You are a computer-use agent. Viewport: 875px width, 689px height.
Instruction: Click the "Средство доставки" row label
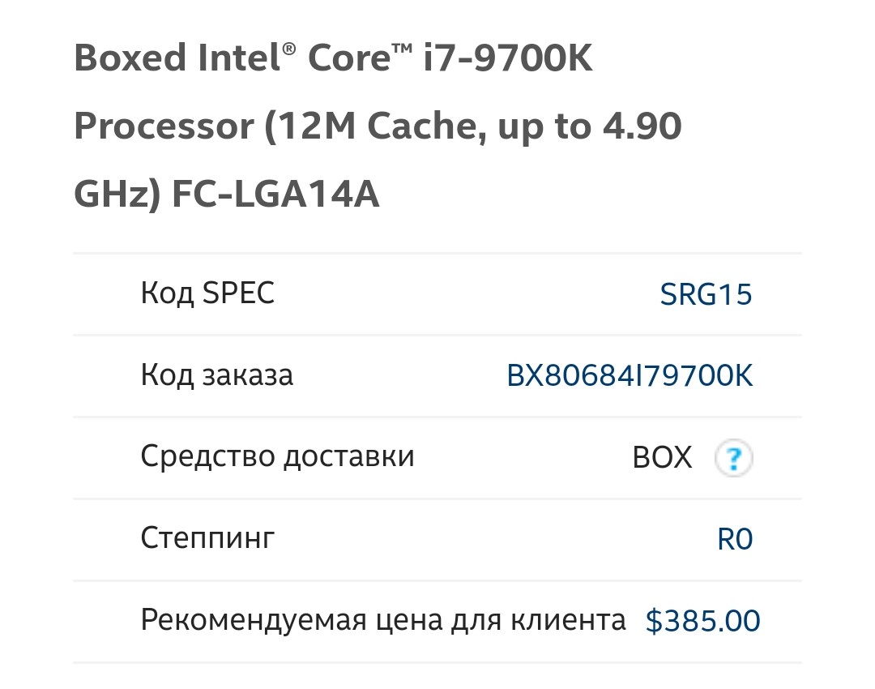point(277,457)
